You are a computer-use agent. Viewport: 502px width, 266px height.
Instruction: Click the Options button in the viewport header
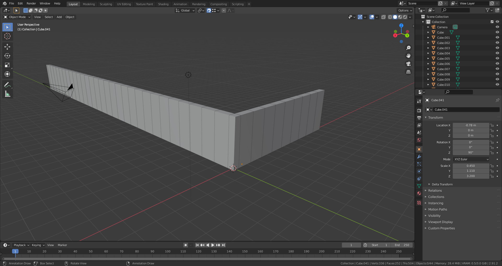(x=405, y=10)
